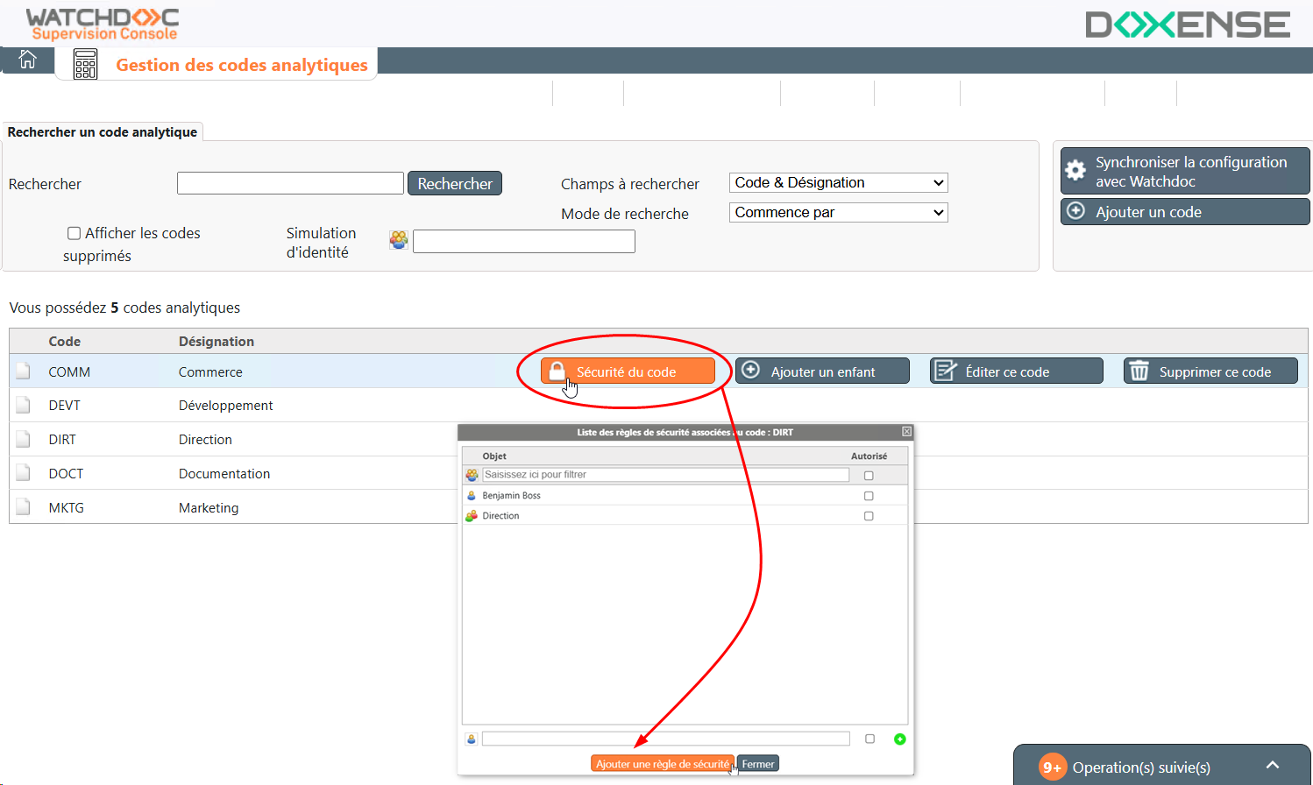
Task: Check the Autorisé box for Benjamin Boss
Action: click(x=869, y=496)
